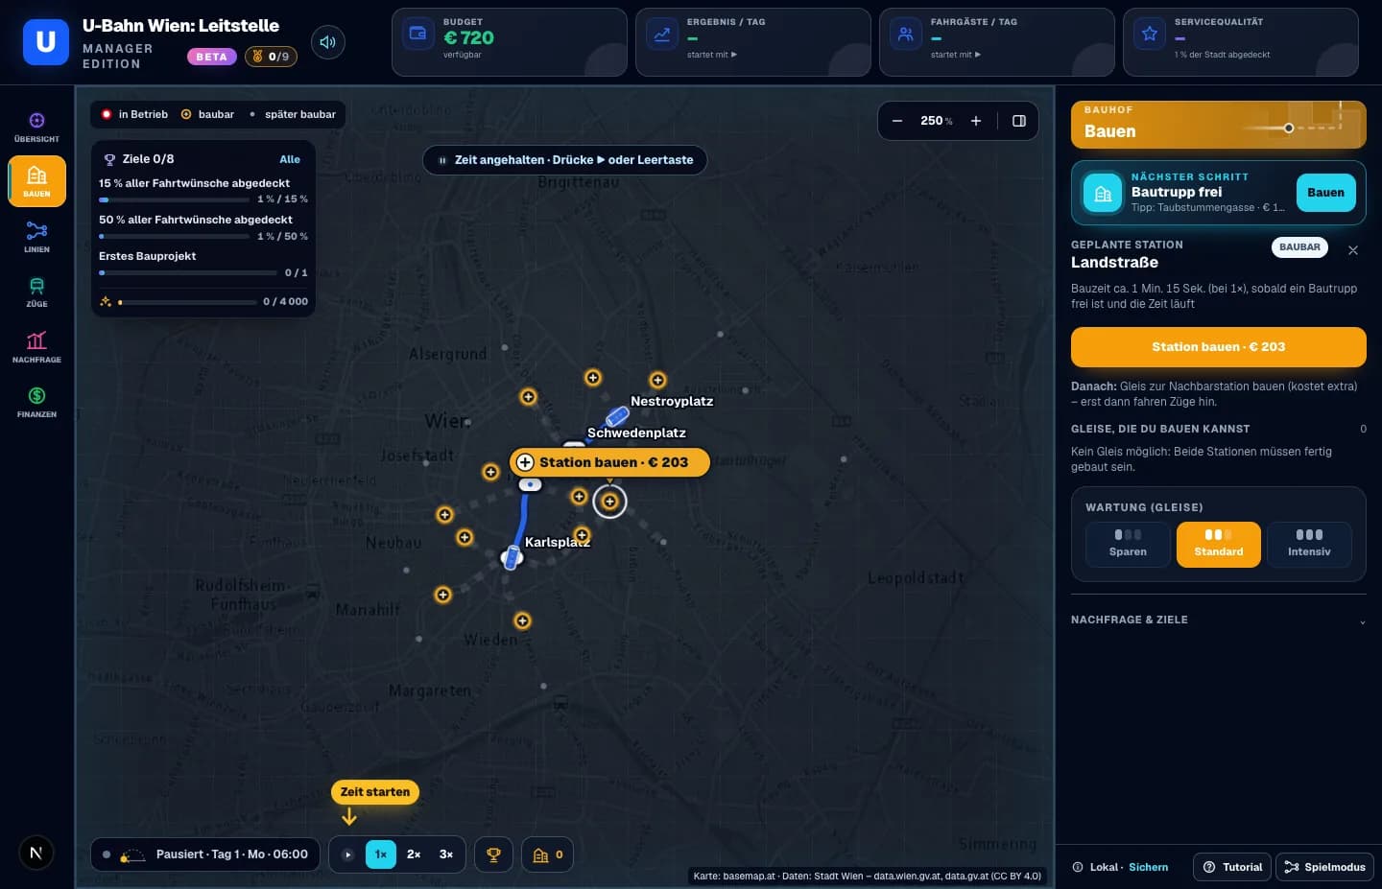Open the Servicequalität star card
1382x889 pixels.
[1241, 42]
